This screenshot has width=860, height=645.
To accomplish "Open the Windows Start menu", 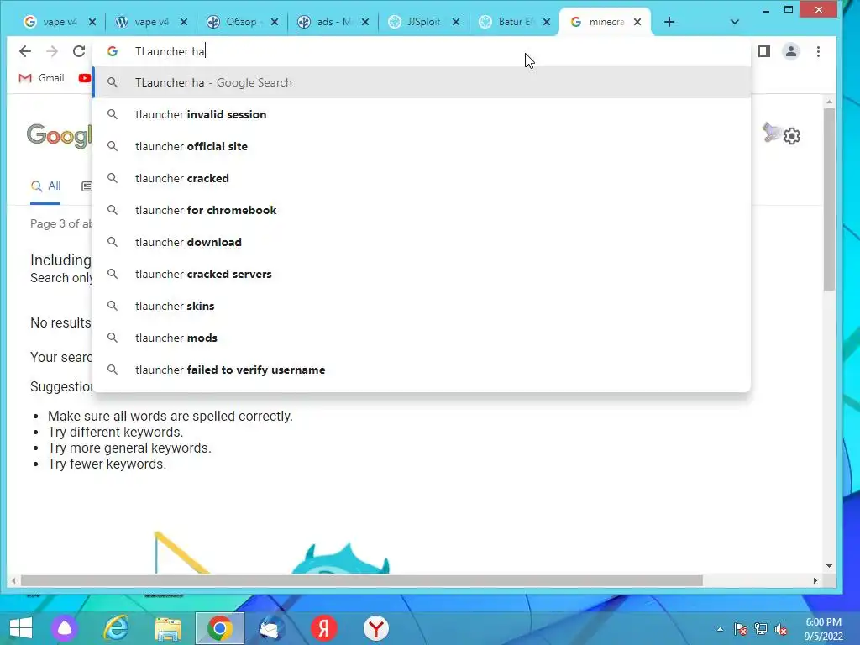I will (21, 628).
